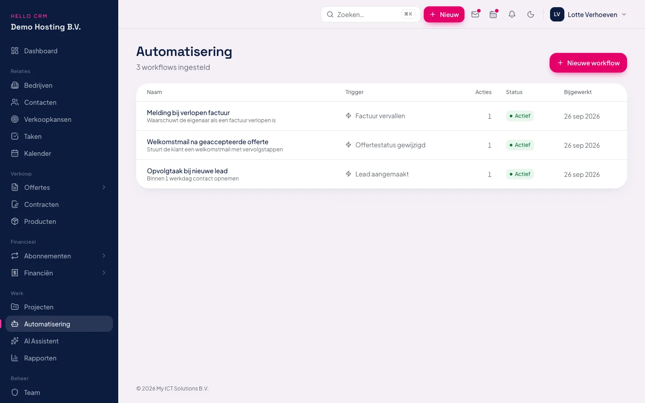Image resolution: width=645 pixels, height=403 pixels.
Task: Open Automatisering in the sidebar
Action: (59, 324)
